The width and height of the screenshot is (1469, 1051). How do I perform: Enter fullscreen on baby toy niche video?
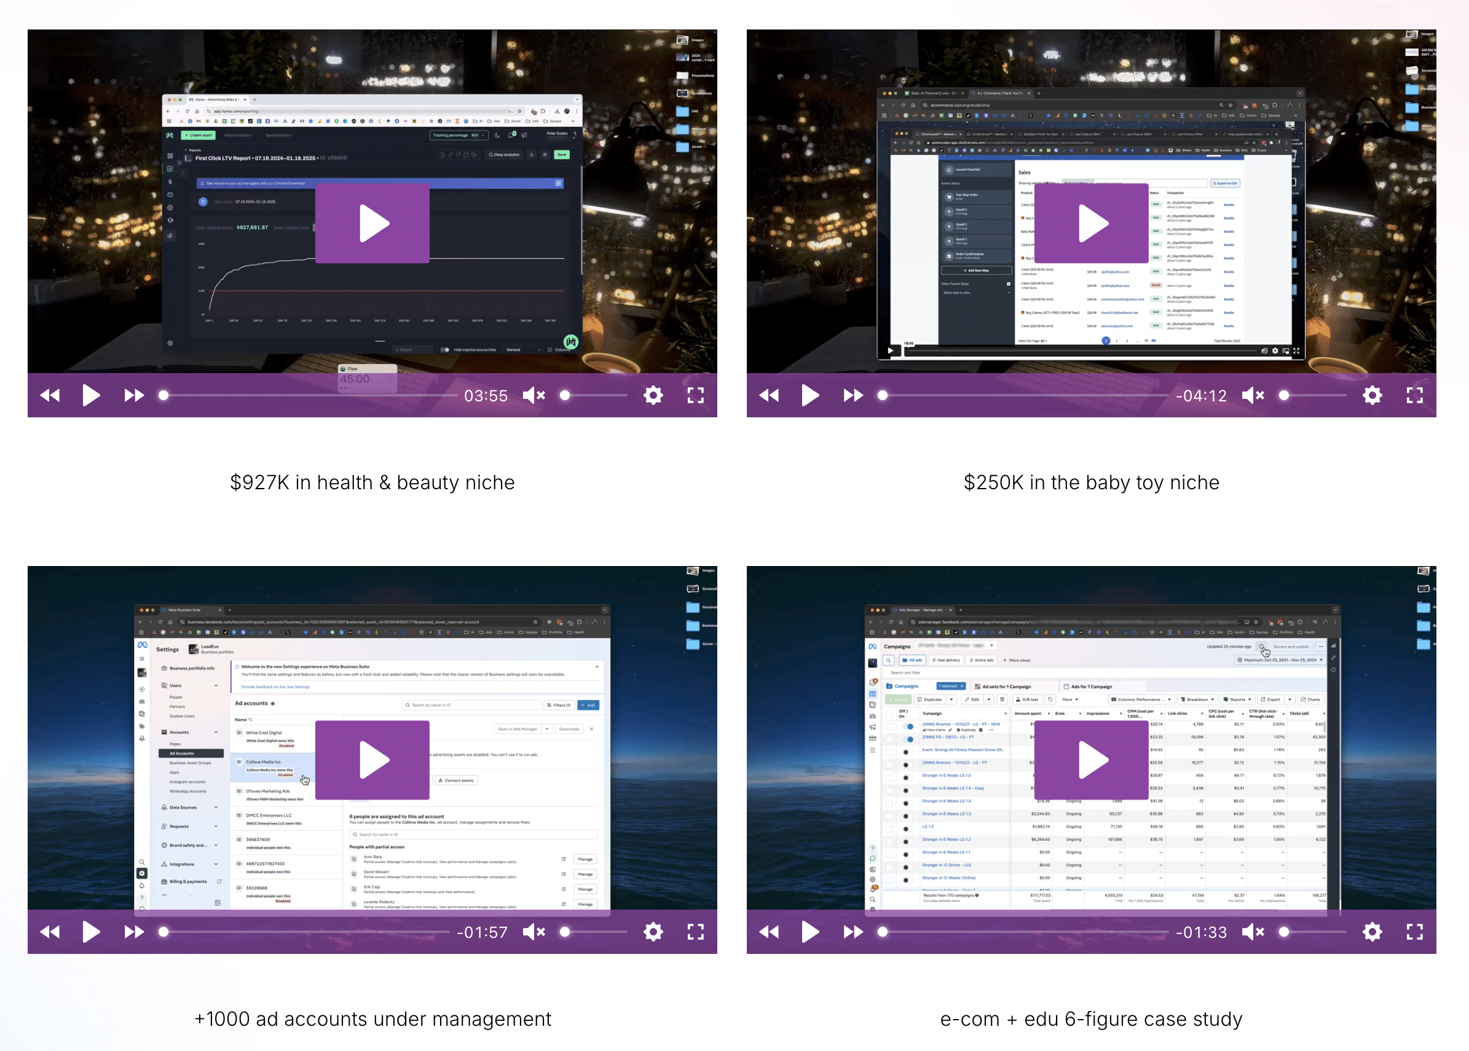[x=1415, y=395]
